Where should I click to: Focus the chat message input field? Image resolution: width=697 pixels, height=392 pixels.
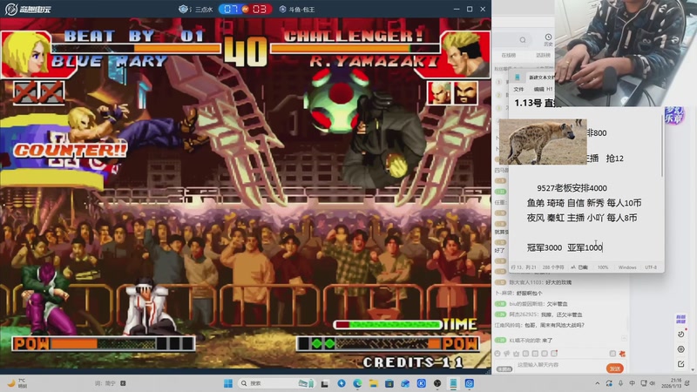click(x=559, y=365)
